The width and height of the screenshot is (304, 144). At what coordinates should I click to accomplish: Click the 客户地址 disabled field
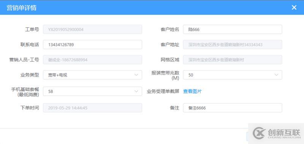point(233,45)
